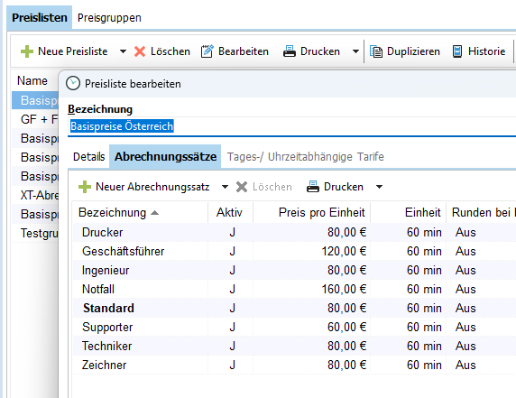The height and width of the screenshot is (398, 516).
Task: Select the Geschäftsführer row
Action: click(x=294, y=252)
